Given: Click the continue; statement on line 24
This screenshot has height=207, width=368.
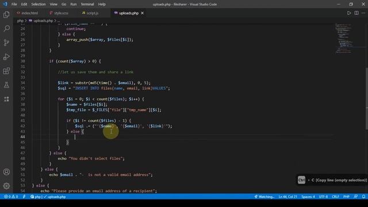Looking at the screenshot, I should (76, 29).
